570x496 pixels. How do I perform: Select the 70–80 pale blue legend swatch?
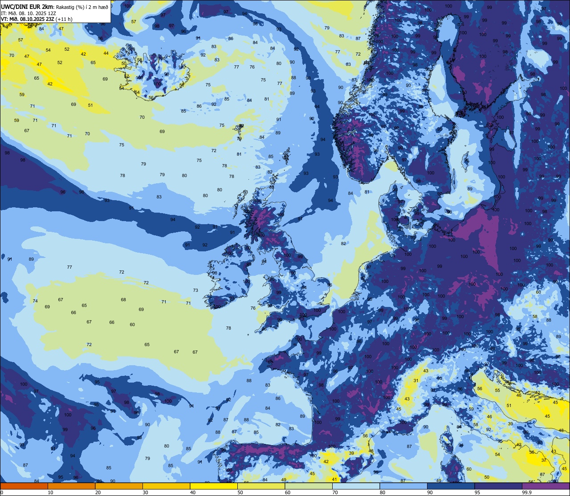(x=356, y=486)
